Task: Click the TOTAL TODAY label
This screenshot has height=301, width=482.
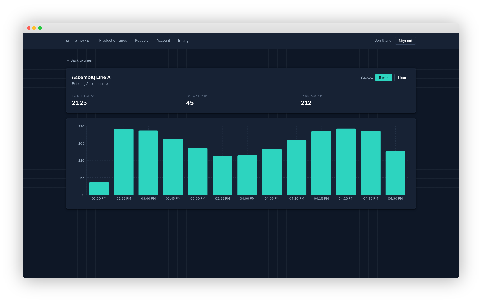Action: pyautogui.click(x=83, y=96)
